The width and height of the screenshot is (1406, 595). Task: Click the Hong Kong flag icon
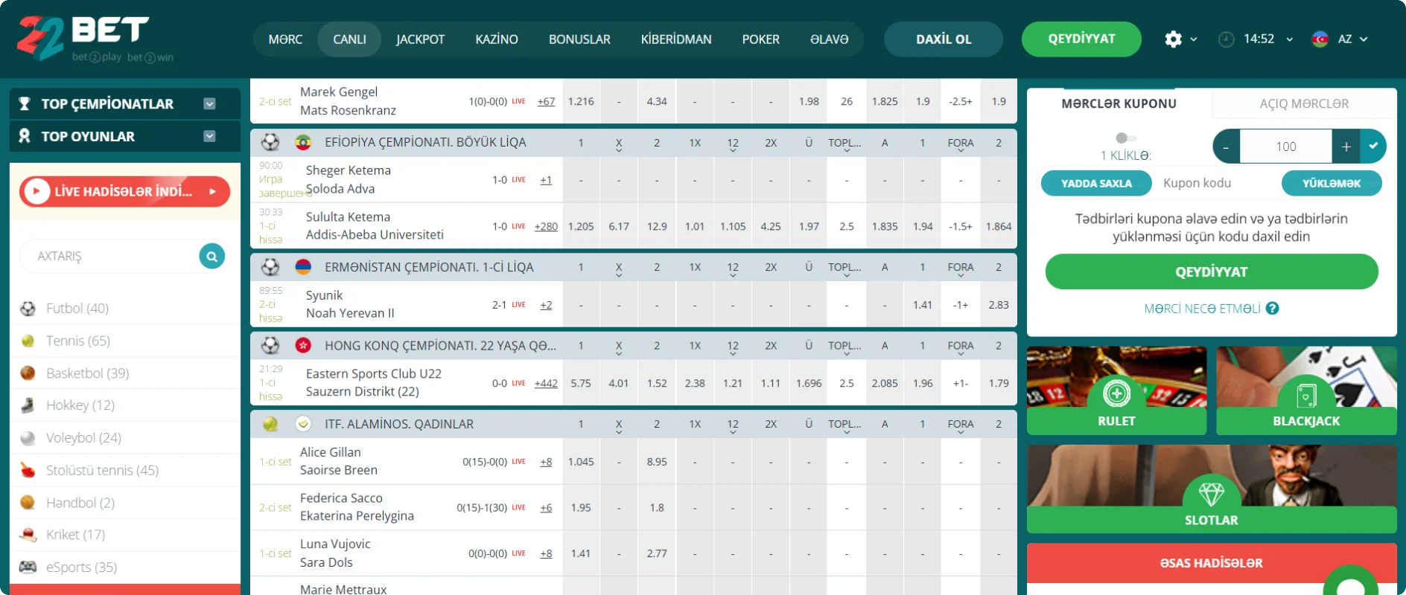pyautogui.click(x=303, y=346)
